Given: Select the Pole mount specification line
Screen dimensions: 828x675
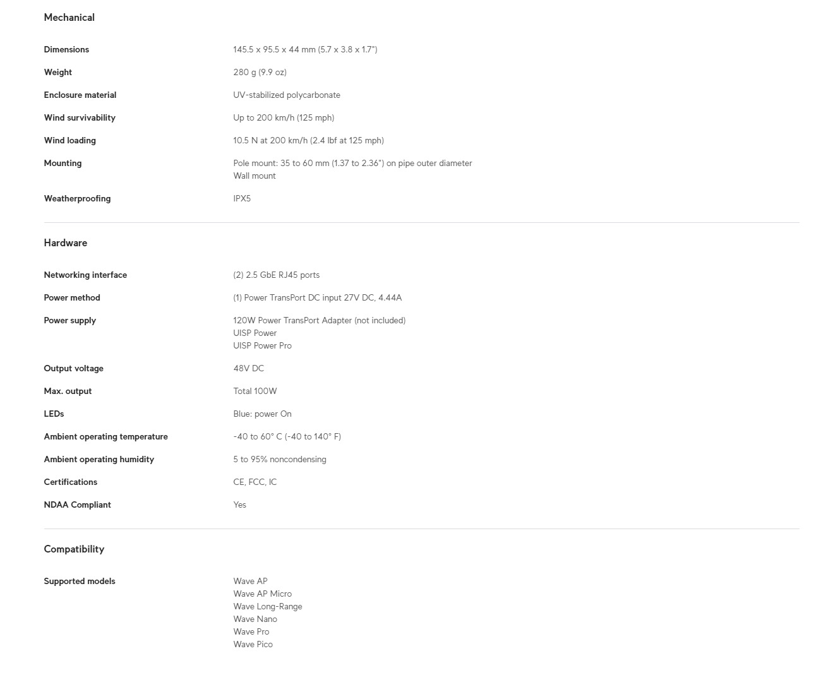Looking at the screenshot, I should pos(352,164).
